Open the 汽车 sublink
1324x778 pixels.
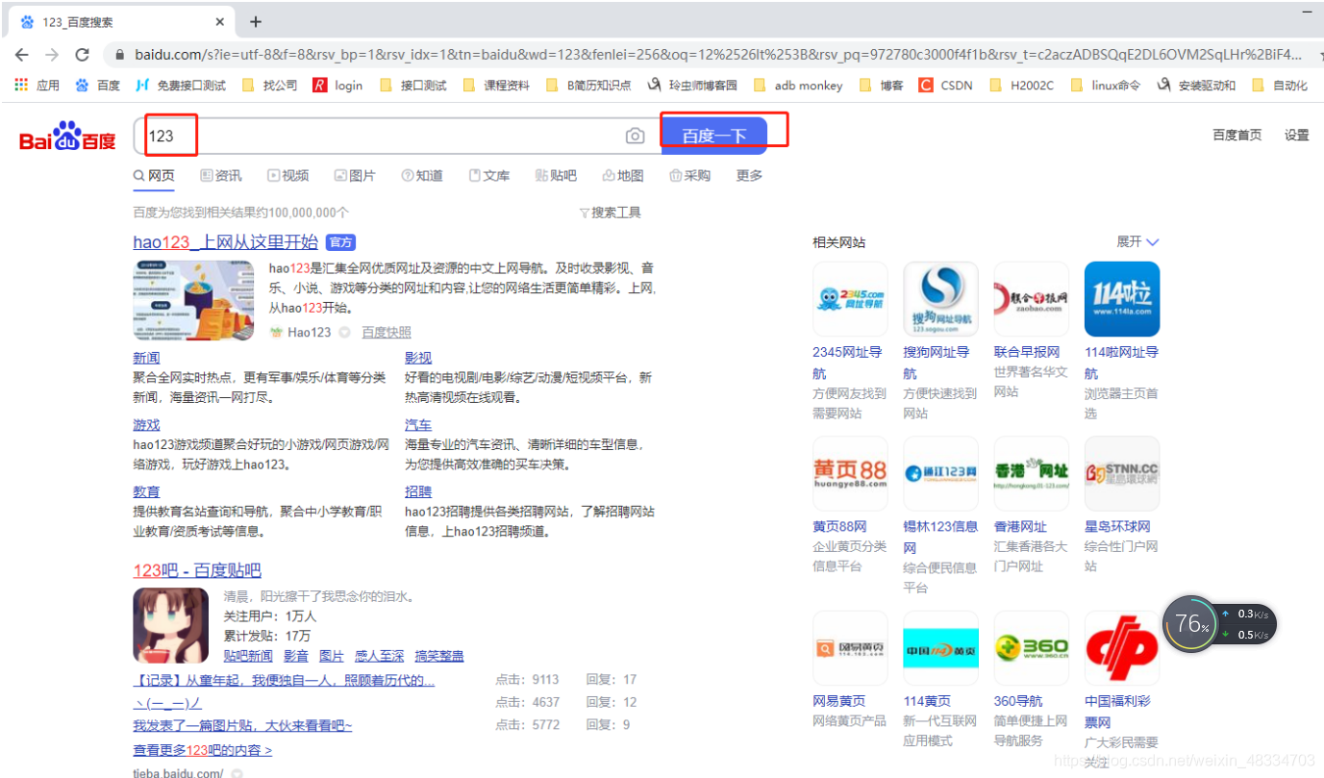point(418,424)
